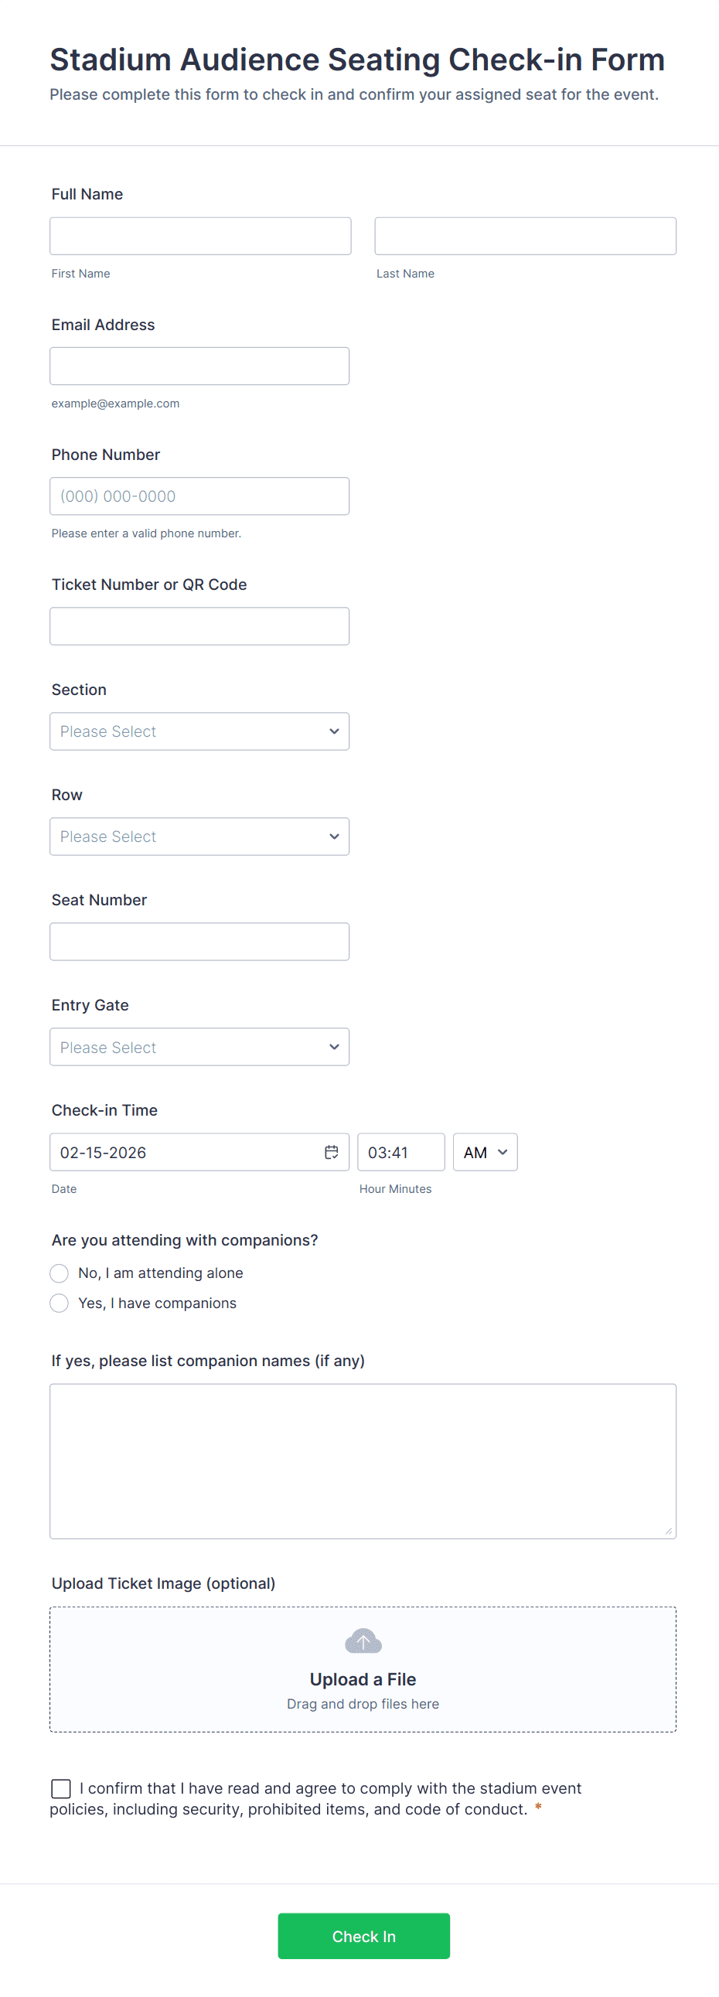Focus the Phone Number field
The width and height of the screenshot is (719, 1997).
[x=199, y=496]
